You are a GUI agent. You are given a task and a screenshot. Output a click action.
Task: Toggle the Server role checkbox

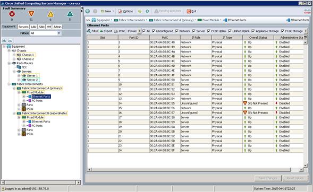point(193,31)
